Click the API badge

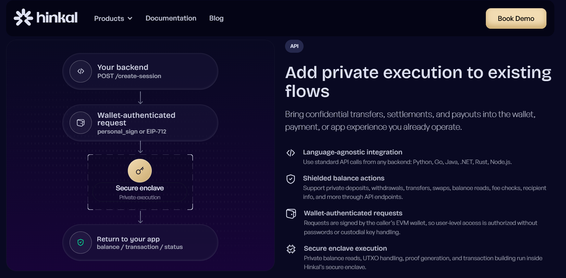click(294, 46)
